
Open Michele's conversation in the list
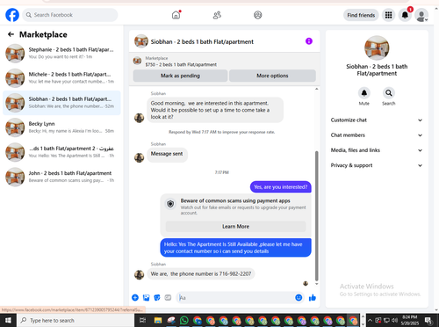pos(61,78)
